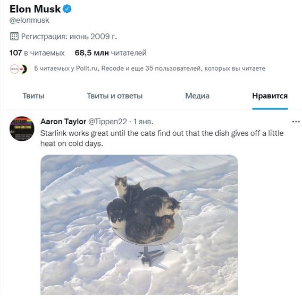Click the Регистрация: июнь 2009 г. text

tap(69, 36)
